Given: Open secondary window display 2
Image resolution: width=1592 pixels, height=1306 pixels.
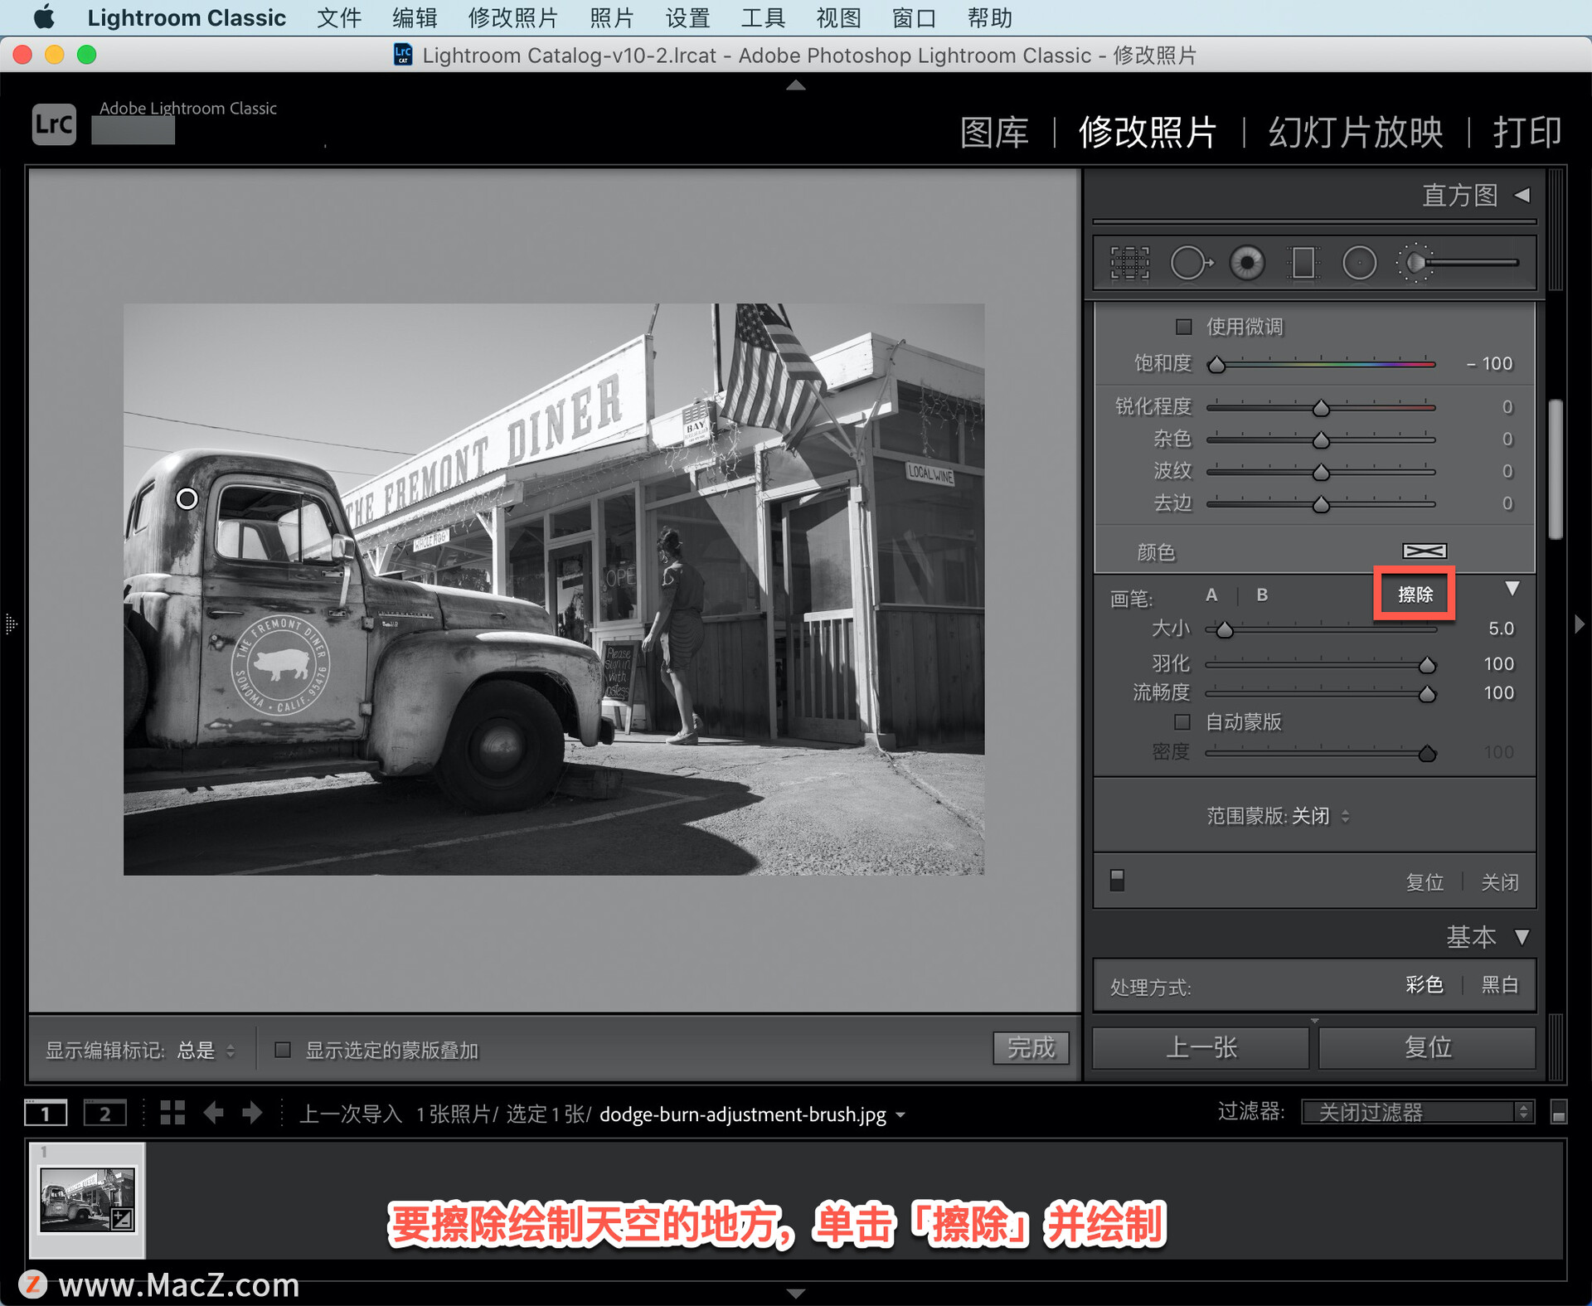Looking at the screenshot, I should 105,1113.
